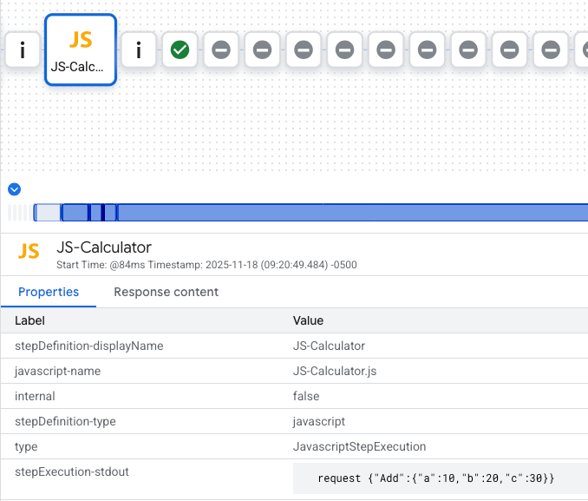Click the JS icon in details header
The image size is (588, 501).
29,252
